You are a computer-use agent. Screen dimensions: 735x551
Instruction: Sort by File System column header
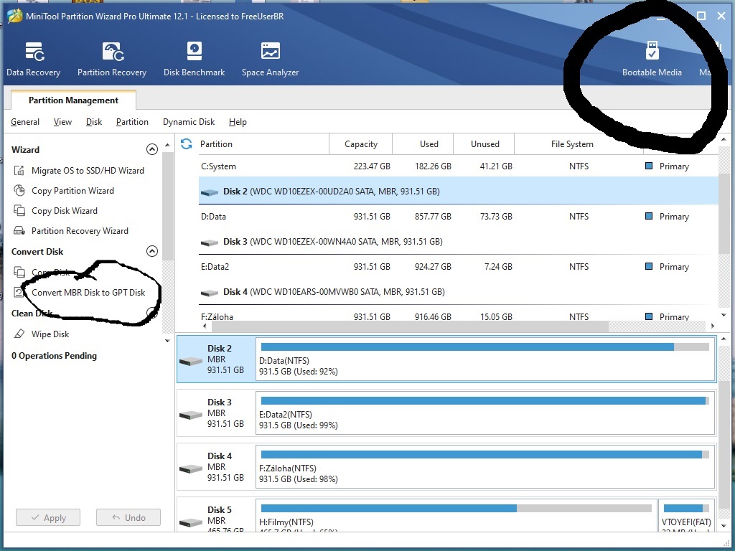pyautogui.click(x=579, y=143)
